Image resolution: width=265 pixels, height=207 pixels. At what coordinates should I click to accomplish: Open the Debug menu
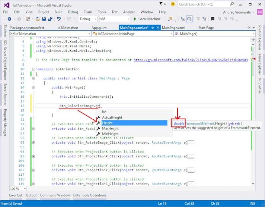coord(73,12)
